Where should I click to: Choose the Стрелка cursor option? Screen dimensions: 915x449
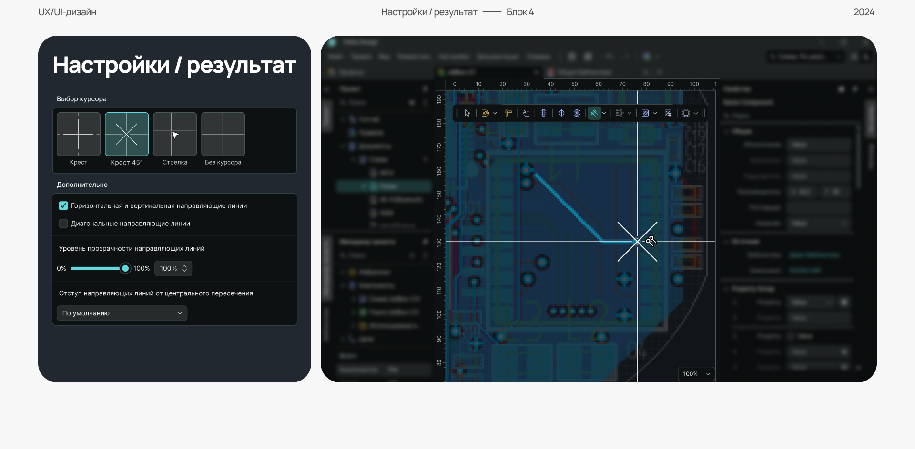pyautogui.click(x=175, y=134)
